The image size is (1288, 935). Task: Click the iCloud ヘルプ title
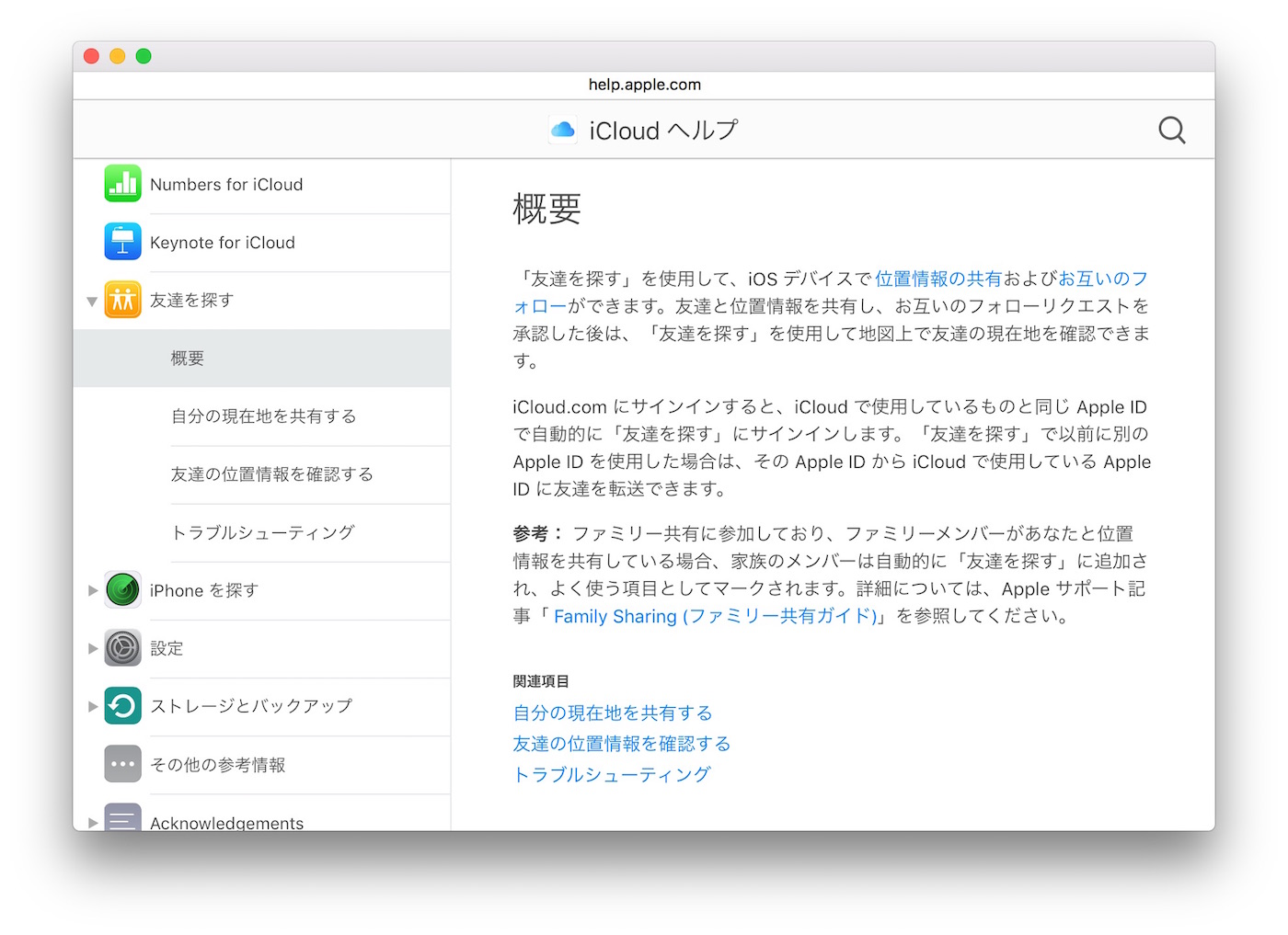click(x=663, y=131)
